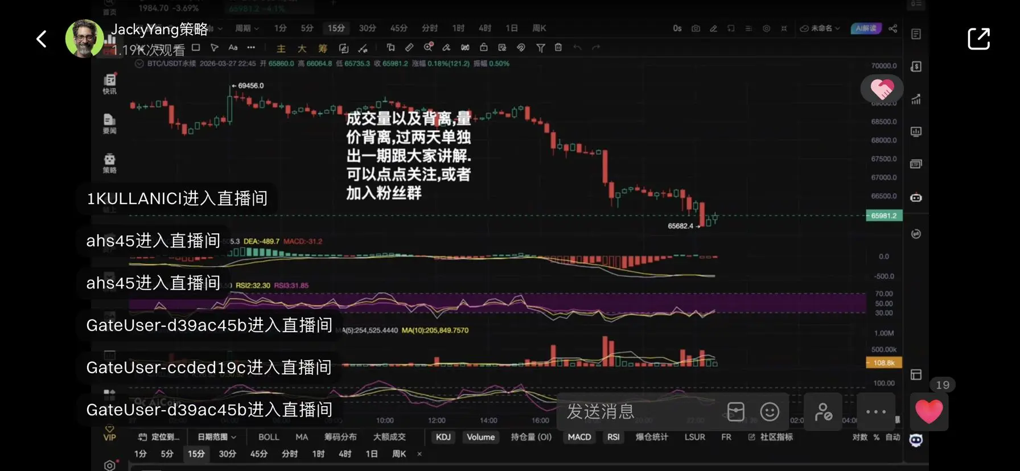Open the 快讯 news flash sidebar item
Screen dimensions: 1020x471
tap(109, 84)
